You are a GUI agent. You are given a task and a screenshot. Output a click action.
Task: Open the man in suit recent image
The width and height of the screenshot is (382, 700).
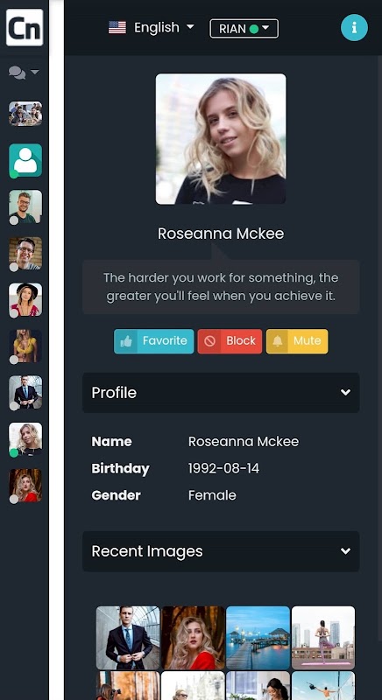[128, 638]
